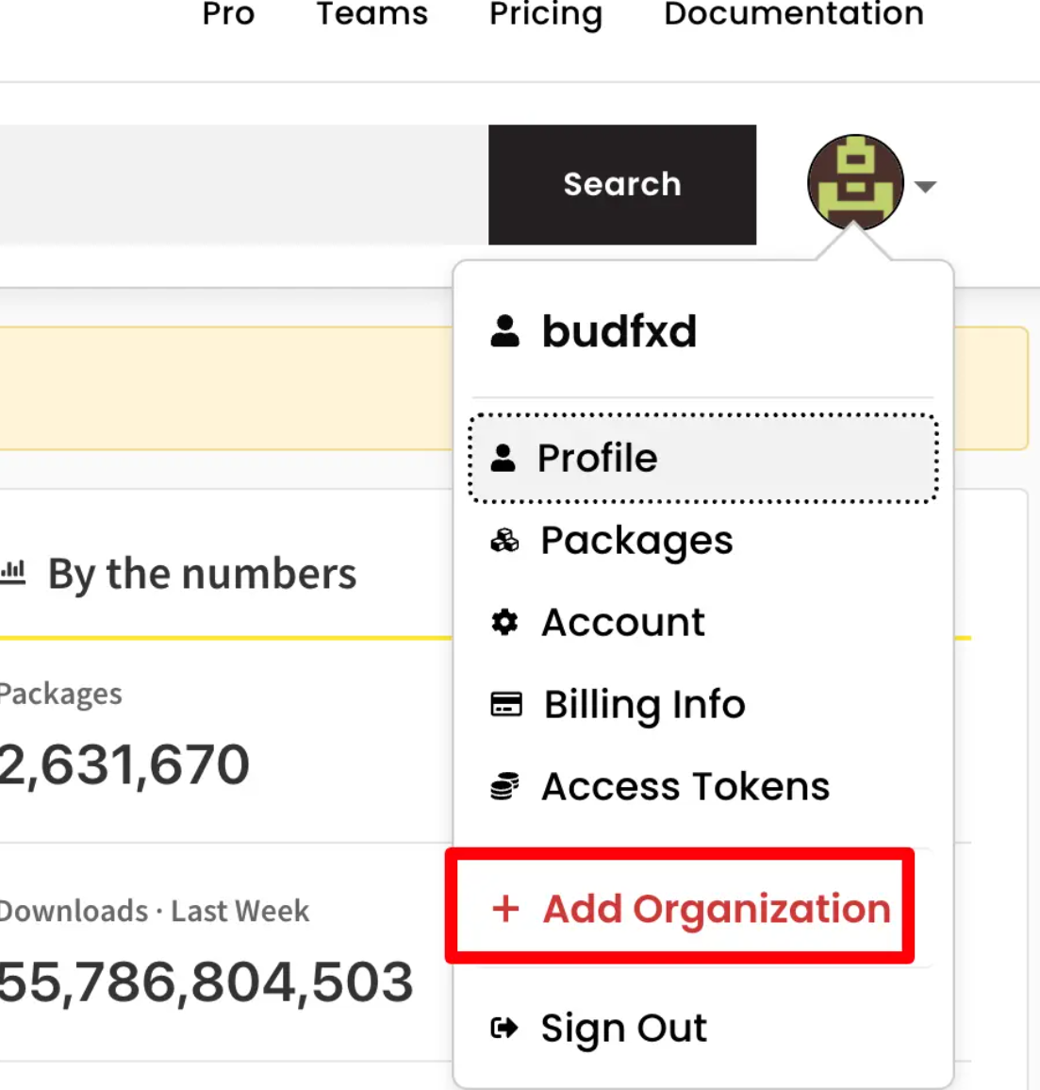Click into the search input field

(244, 185)
